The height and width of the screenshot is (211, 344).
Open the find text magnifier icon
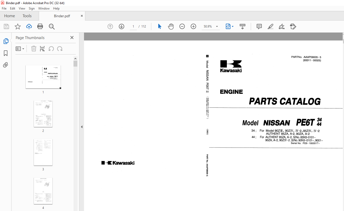tap(52, 26)
